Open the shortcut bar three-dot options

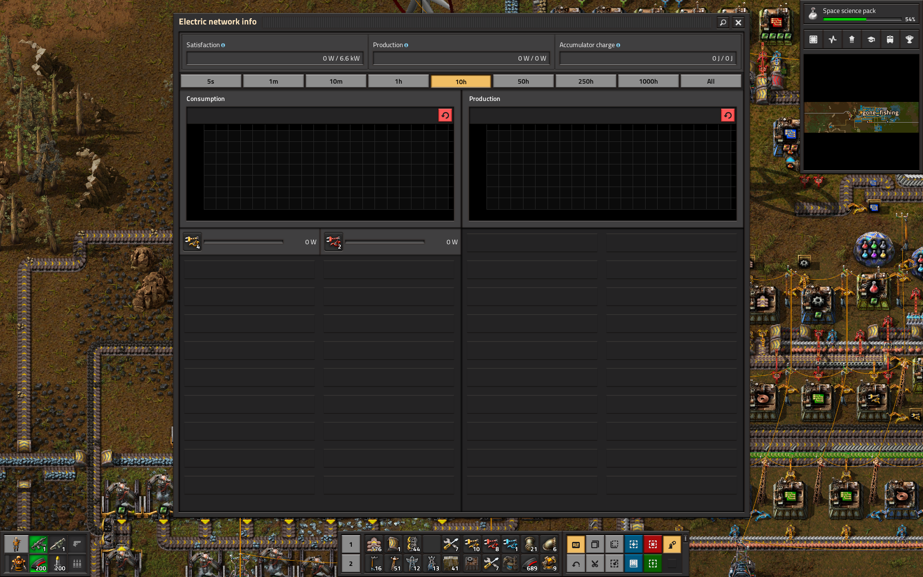coord(686,539)
